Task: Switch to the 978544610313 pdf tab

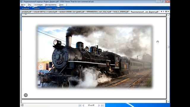Action: [x=99, y=12]
